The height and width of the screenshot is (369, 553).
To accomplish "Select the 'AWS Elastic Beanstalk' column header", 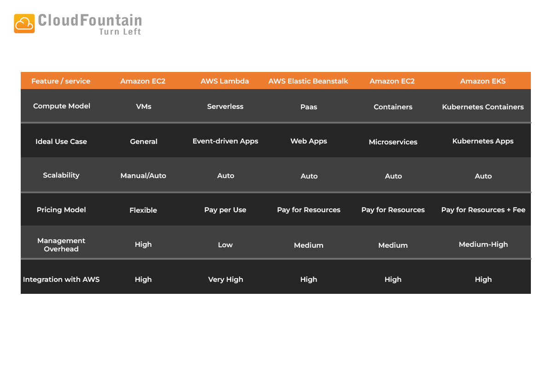I will (x=308, y=80).
